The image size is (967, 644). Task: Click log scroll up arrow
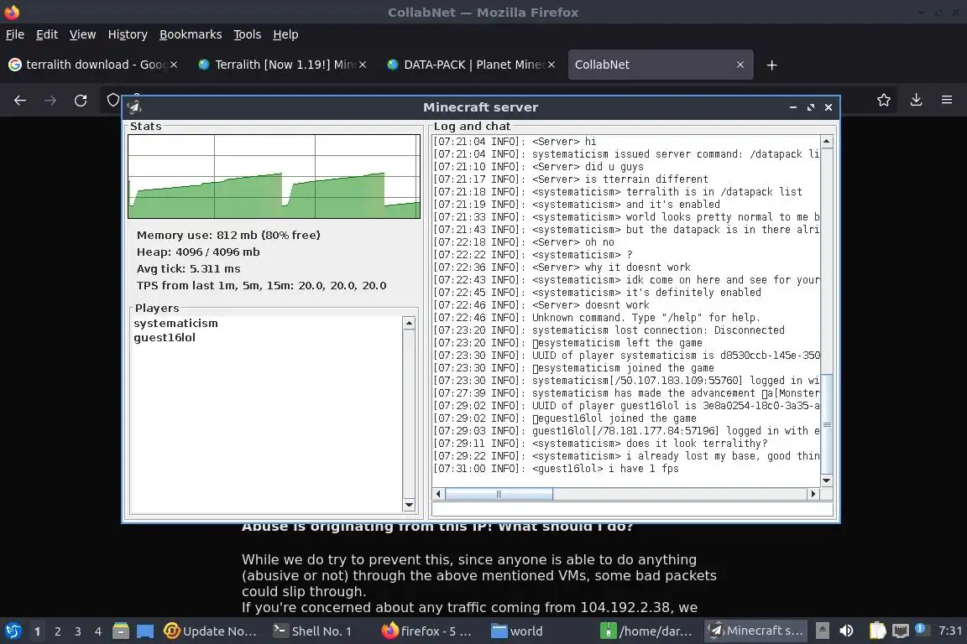(x=826, y=142)
